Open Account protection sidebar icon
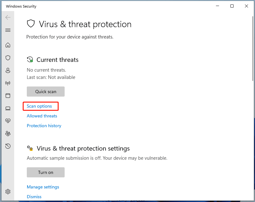This screenshot has height=202, width=255. (x=8, y=70)
